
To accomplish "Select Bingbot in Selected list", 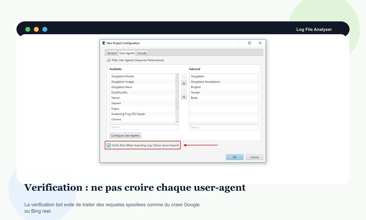I will pyautogui.click(x=224, y=87).
